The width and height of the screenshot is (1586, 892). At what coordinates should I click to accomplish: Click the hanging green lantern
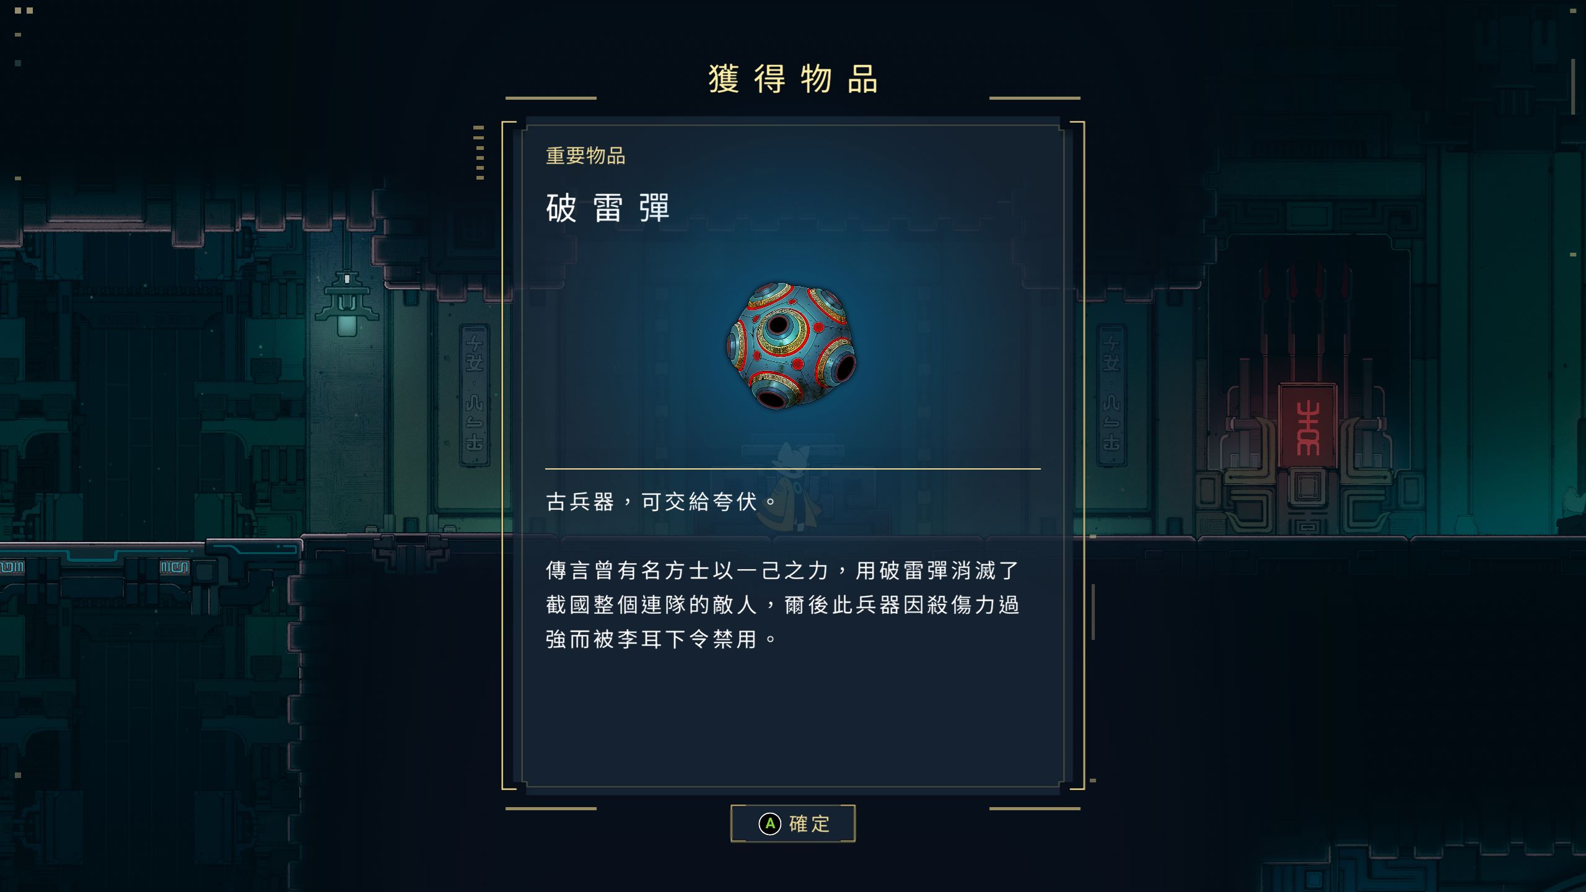pyautogui.click(x=347, y=304)
